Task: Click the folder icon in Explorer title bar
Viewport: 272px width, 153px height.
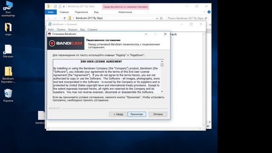Action: pyautogui.click(x=48, y=6)
